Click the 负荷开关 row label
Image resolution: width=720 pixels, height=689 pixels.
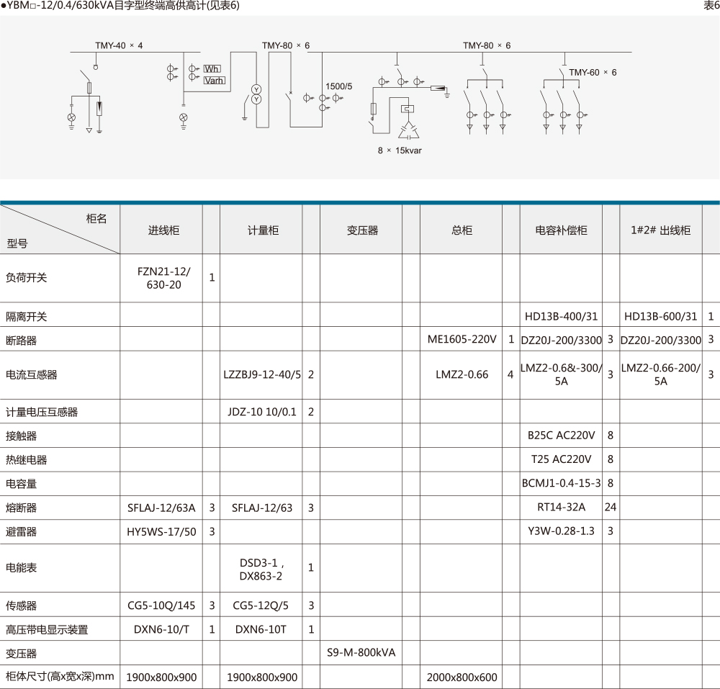click(26, 277)
